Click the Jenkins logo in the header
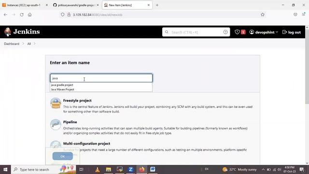 22,32
